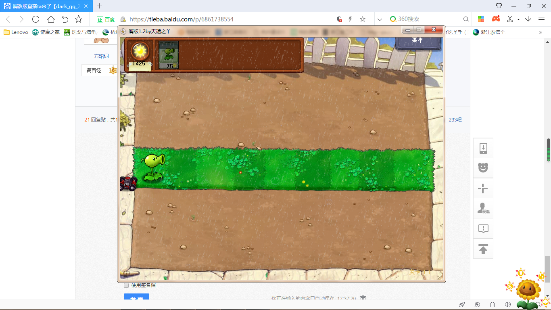
Task: Close the 屑版1.2 game window
Action: click(x=434, y=30)
